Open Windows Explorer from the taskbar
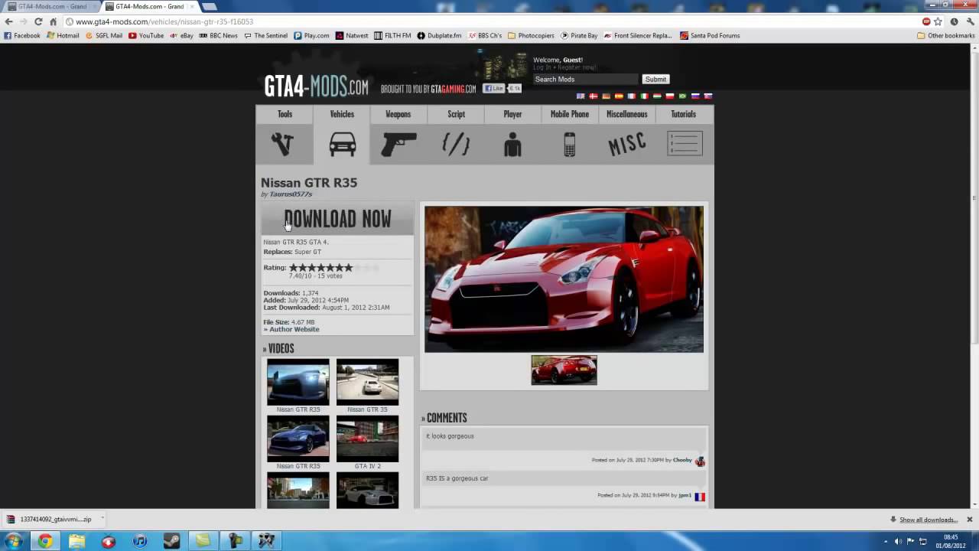Viewport: 979px width, 551px height. tap(76, 541)
